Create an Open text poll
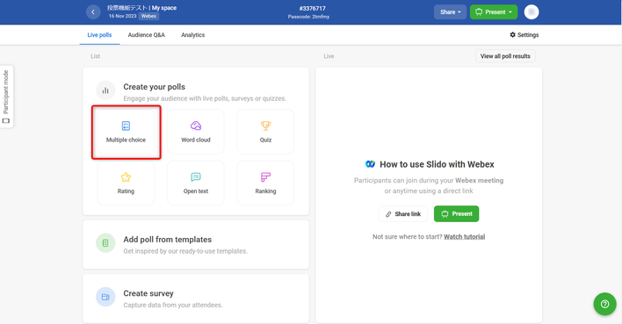The image size is (622, 324). point(196,183)
